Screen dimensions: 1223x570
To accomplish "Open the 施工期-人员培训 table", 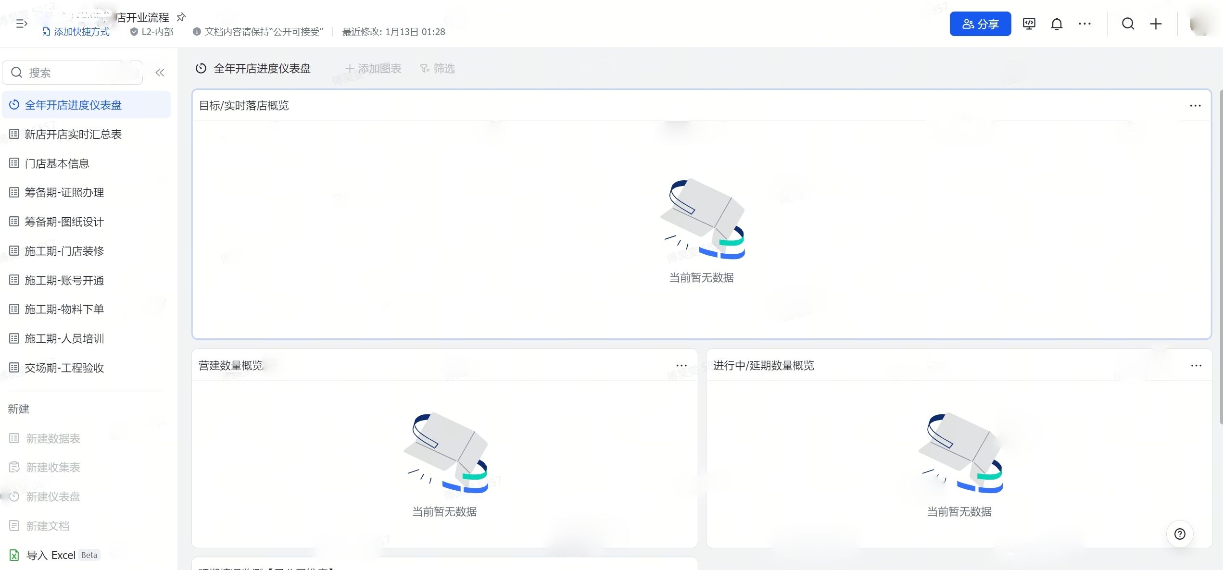I will coord(64,339).
